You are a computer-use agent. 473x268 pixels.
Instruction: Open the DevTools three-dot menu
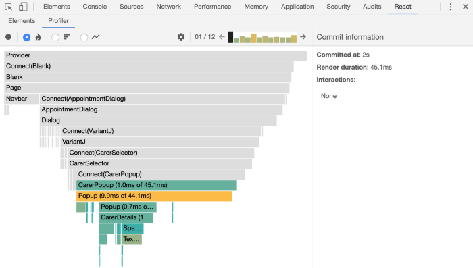click(451, 7)
